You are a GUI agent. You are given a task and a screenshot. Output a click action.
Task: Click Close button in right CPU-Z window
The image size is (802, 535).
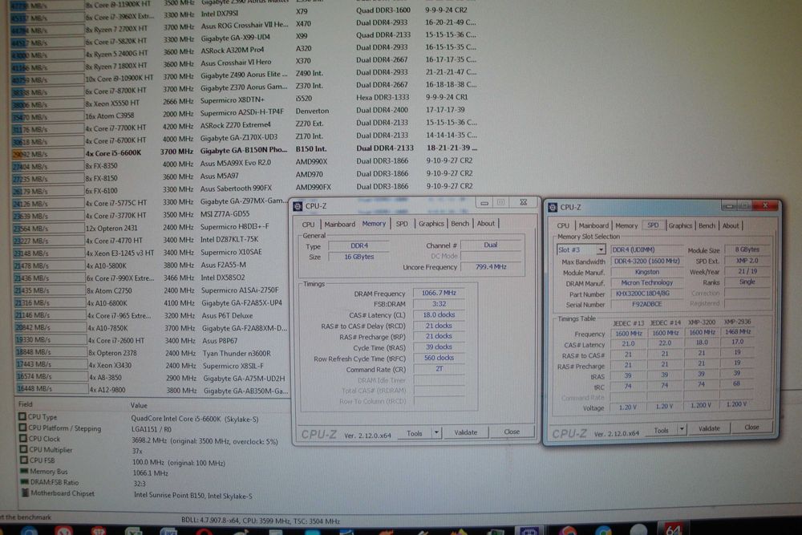click(x=751, y=427)
